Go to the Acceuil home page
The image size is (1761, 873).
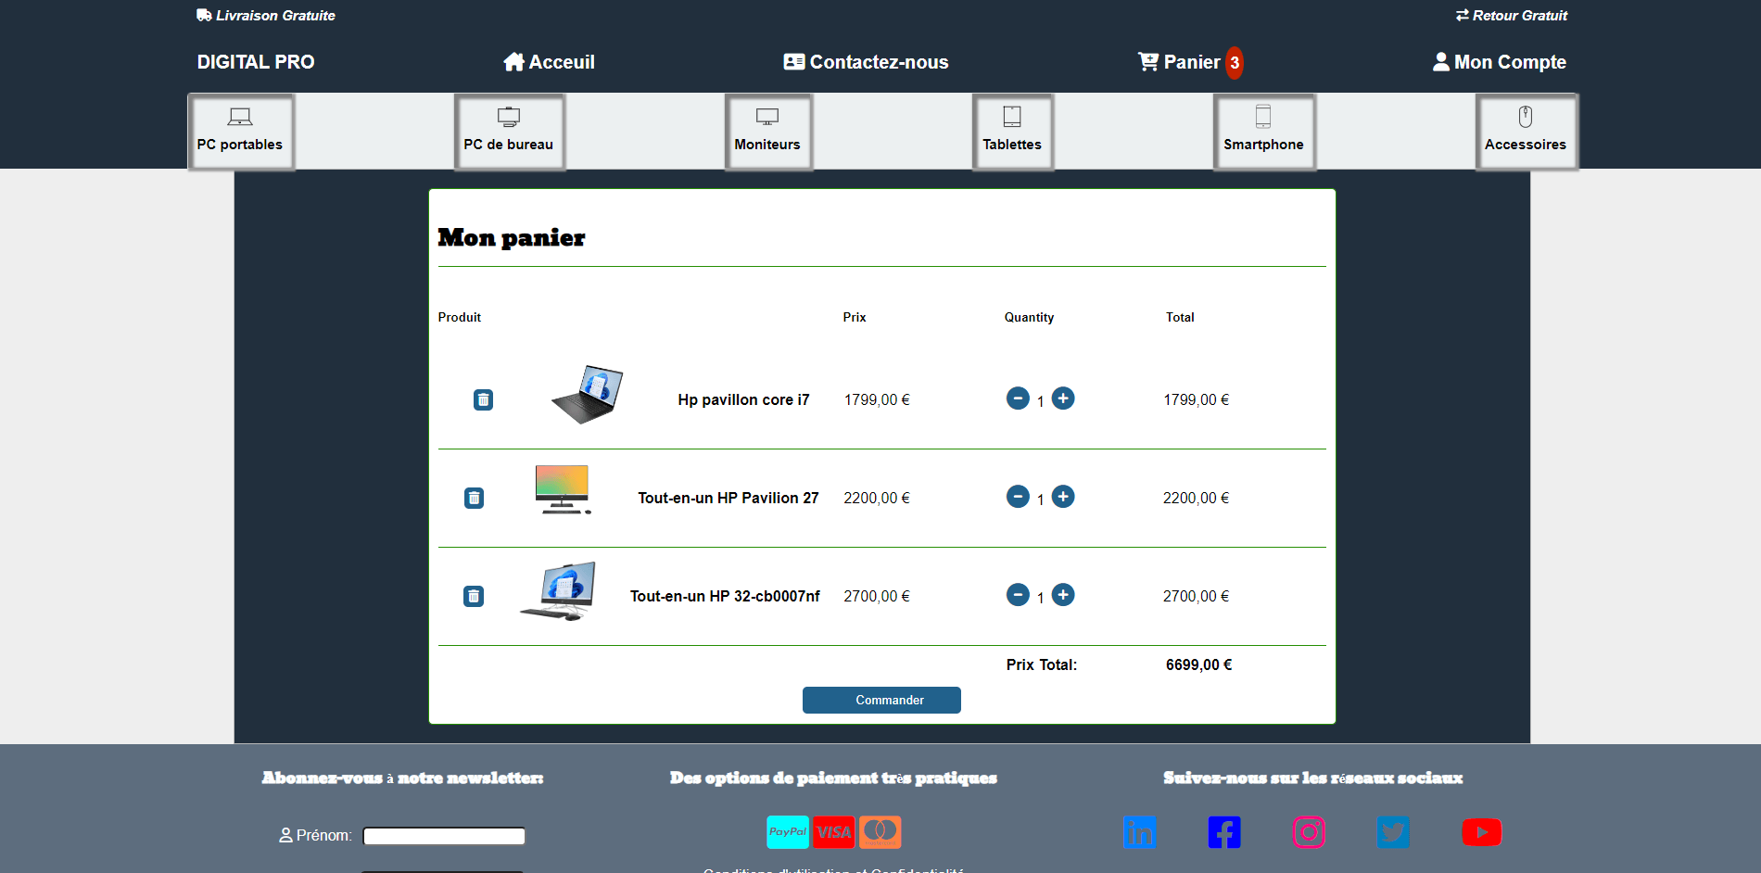pos(549,62)
